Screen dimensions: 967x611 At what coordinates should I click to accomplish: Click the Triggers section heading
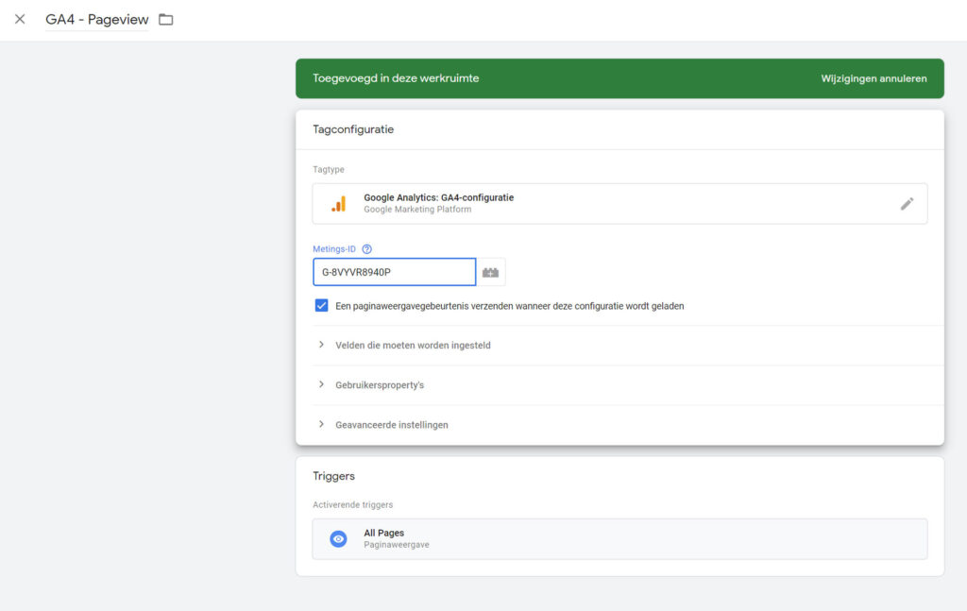[333, 476]
